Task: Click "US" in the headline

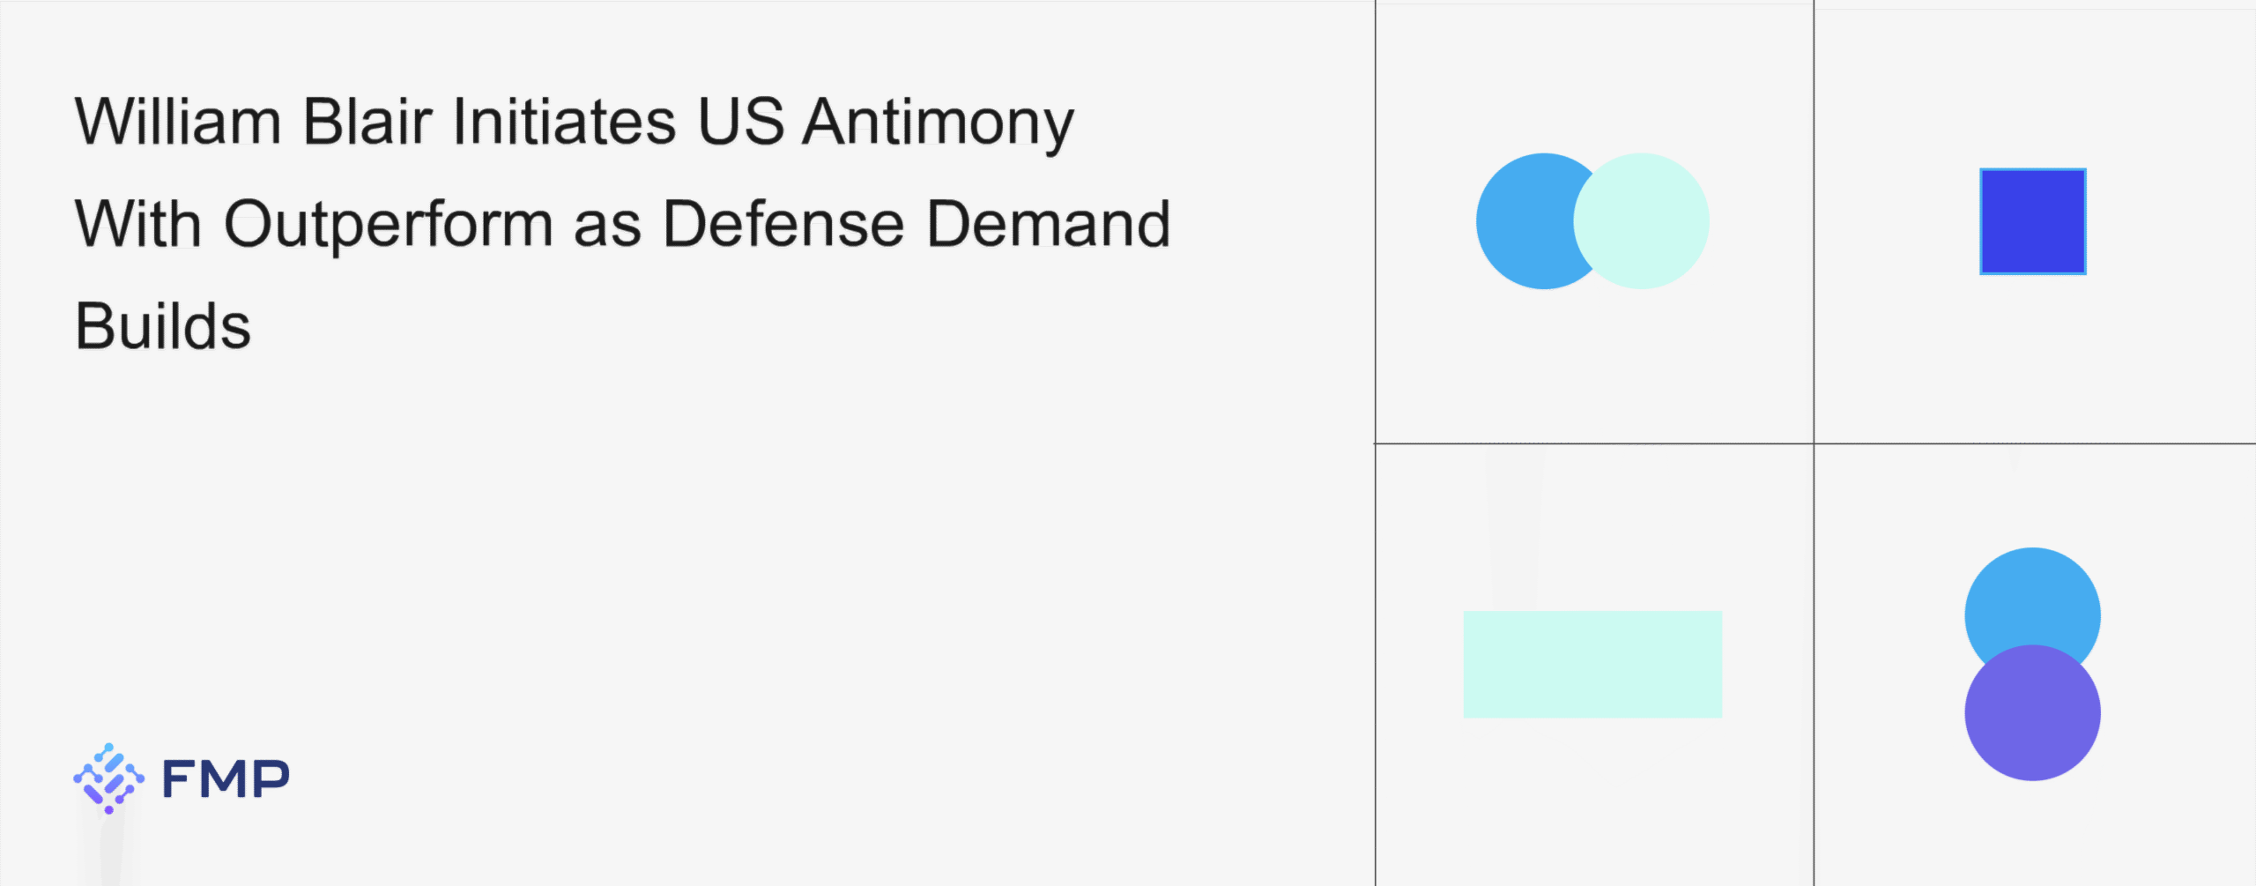Action: 740,122
